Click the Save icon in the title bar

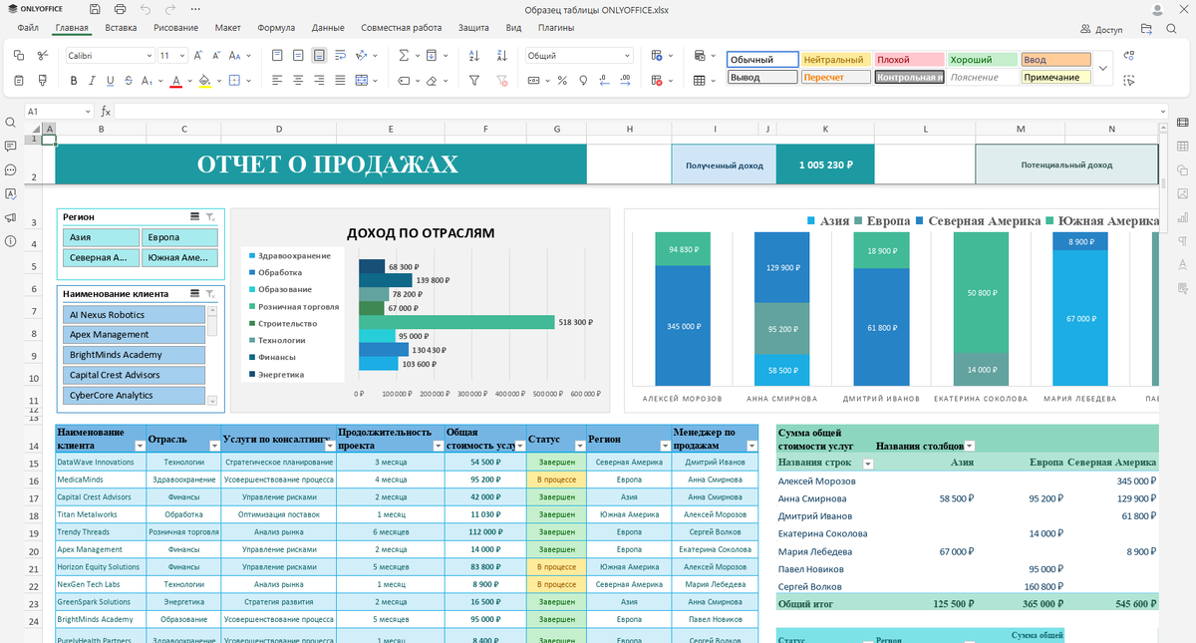94,9
